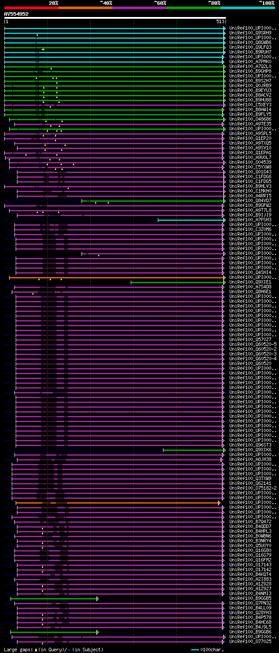Click the UniRef100_Q60520-4 hit label
Image resolution: width=279 pixels, height=653 pixels.
(x=253, y=359)
